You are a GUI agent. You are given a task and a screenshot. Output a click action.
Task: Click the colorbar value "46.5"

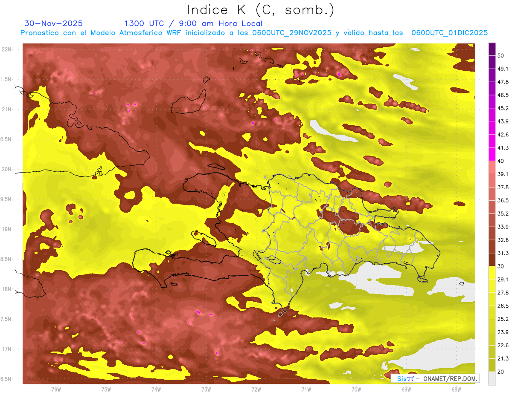point(503,95)
